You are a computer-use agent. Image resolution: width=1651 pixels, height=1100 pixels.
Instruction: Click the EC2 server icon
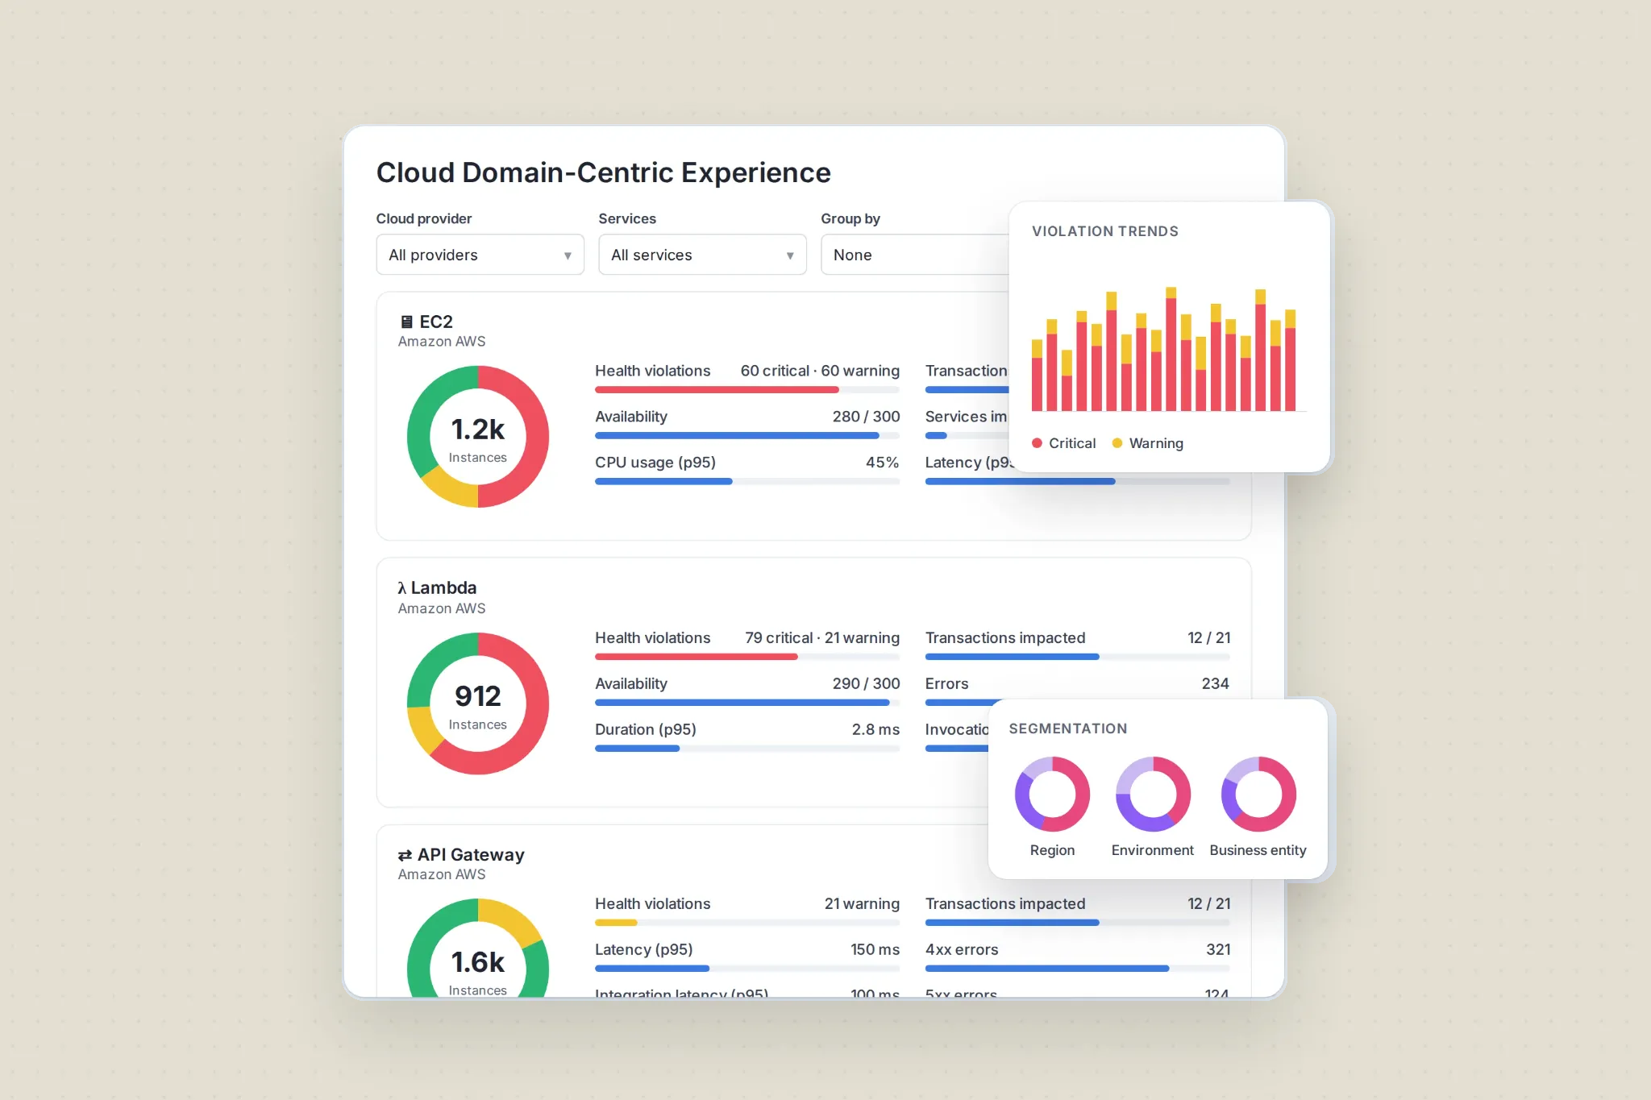pyautogui.click(x=406, y=322)
